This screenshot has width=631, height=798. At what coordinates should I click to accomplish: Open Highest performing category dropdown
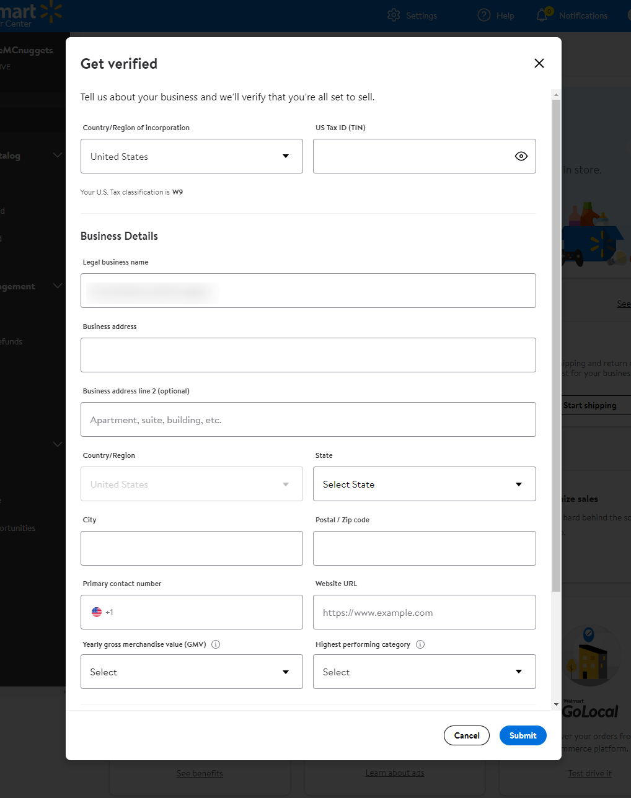pos(424,672)
